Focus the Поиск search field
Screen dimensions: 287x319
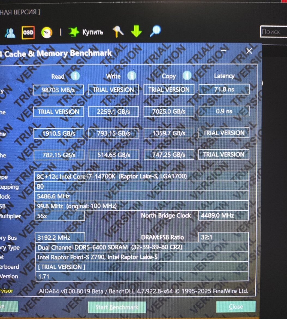(273, 32)
